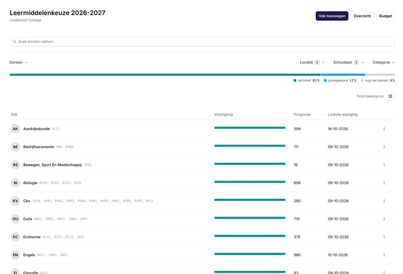Open row menu for Bedrijfseconomie
Viewport: 403px width, 274px height.
(384, 147)
